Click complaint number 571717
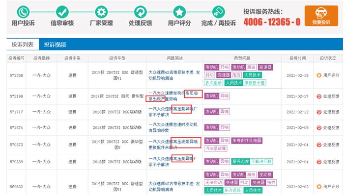Viewport: 344px width, 195px height. pyautogui.click(x=16, y=112)
